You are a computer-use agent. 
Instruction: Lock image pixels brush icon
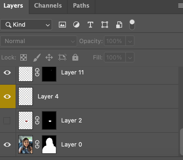(x=36, y=57)
